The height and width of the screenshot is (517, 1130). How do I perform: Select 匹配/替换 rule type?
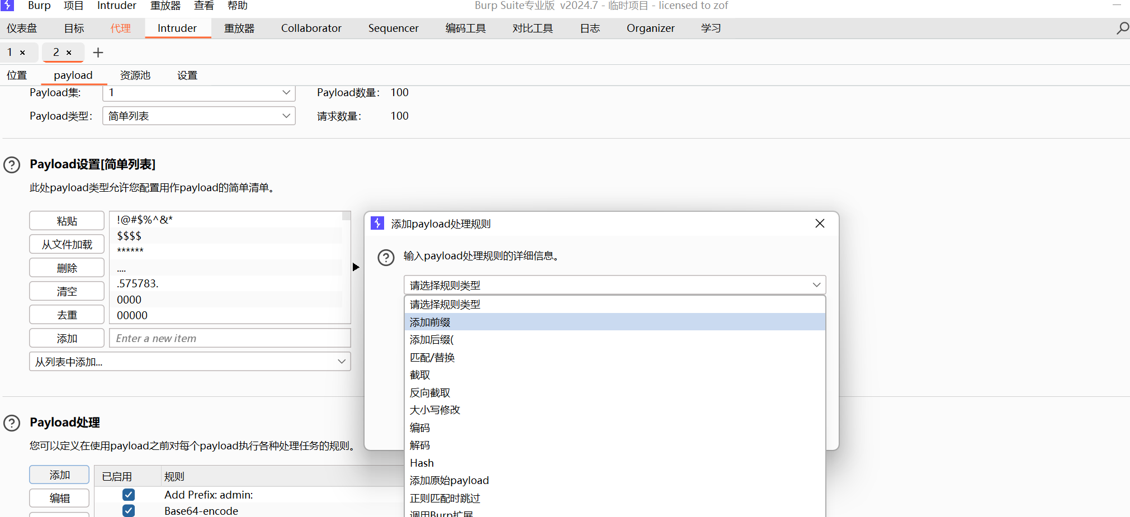coord(614,357)
